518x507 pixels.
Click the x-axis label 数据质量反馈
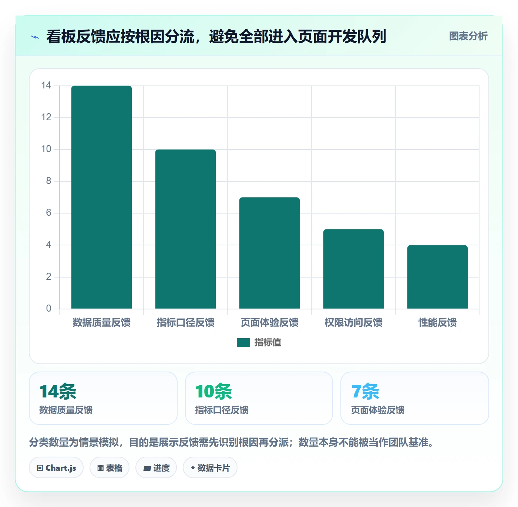pyautogui.click(x=101, y=322)
